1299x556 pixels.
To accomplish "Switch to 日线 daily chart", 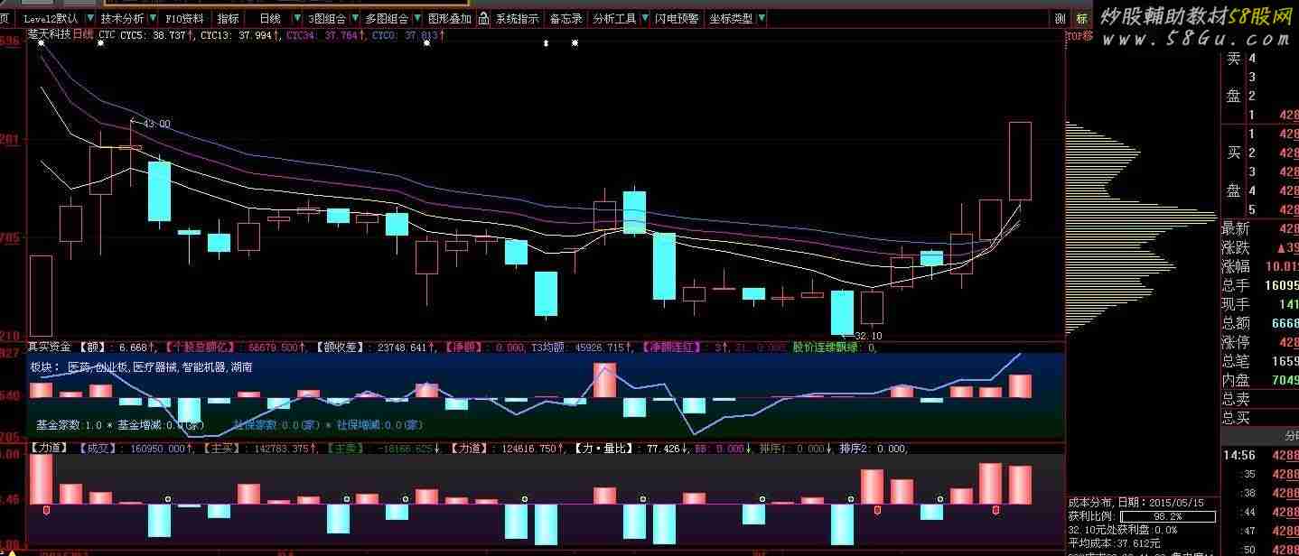I will point(269,18).
